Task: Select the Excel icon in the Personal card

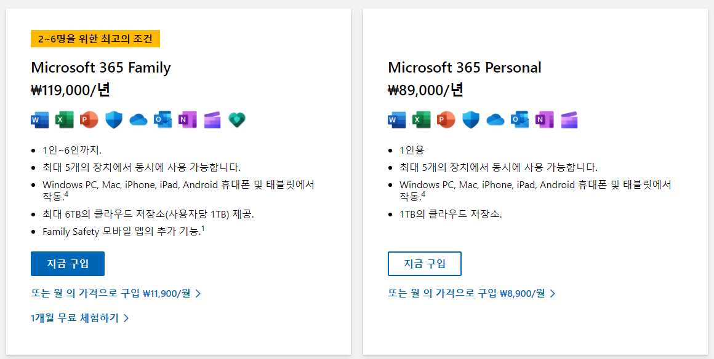Action: tap(421, 120)
